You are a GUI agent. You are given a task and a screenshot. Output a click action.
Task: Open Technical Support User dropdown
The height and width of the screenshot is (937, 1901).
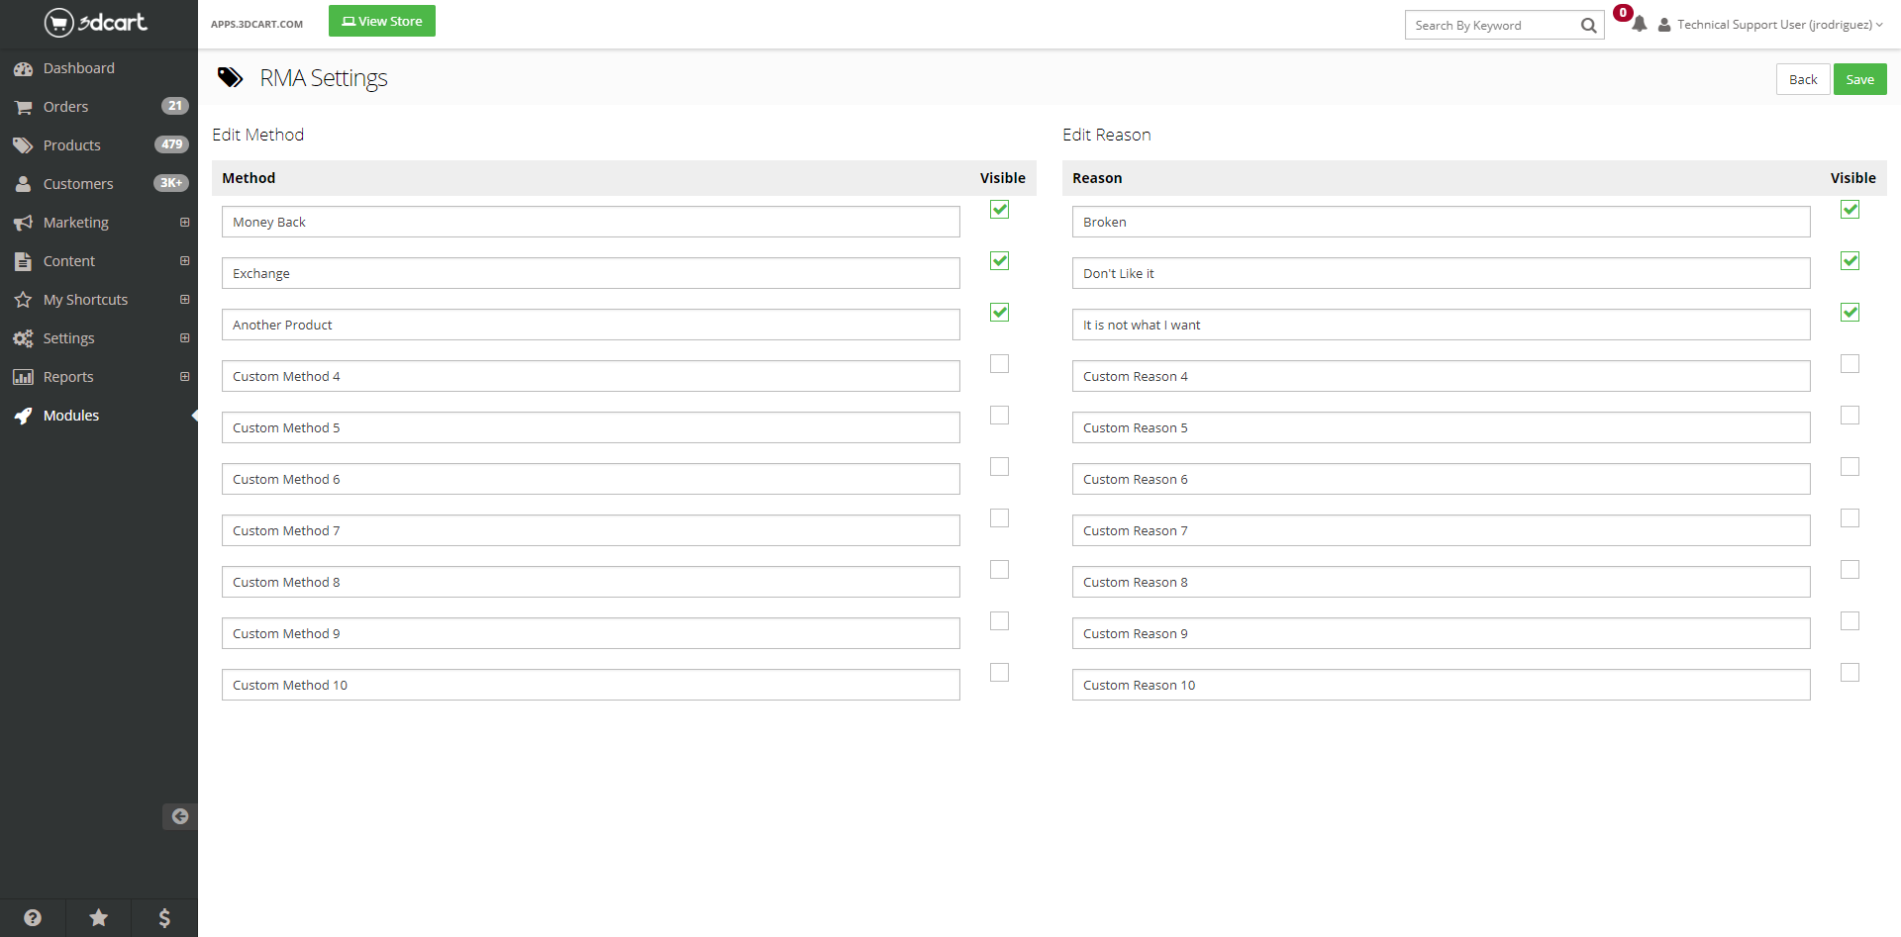click(x=1773, y=25)
